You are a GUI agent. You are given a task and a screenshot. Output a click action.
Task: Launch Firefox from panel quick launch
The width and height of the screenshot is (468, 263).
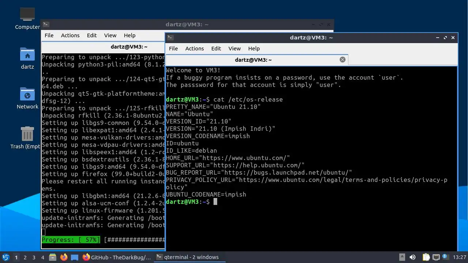(64, 257)
